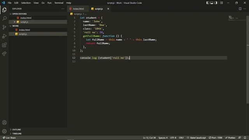Open the Terminal menu
Image resolution: width=249 pixels, height=140 pixels.
(x=59, y=3)
